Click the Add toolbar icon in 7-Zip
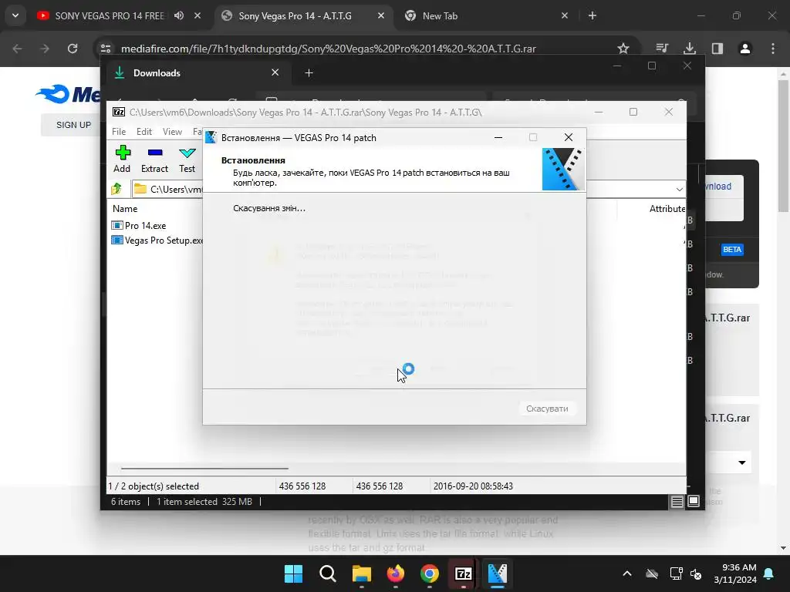 coord(122,159)
